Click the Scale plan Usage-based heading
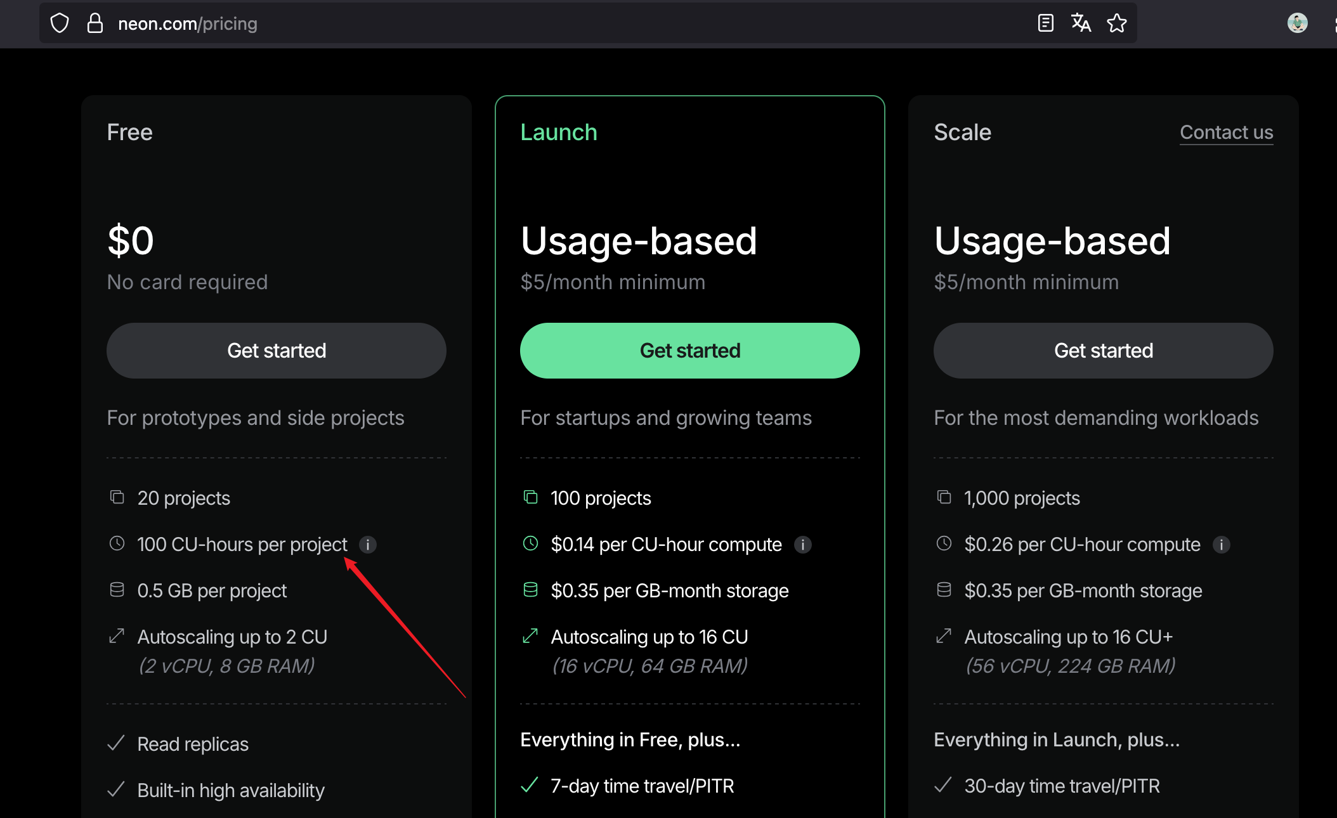Screen dimensions: 1337x818 coord(1052,241)
